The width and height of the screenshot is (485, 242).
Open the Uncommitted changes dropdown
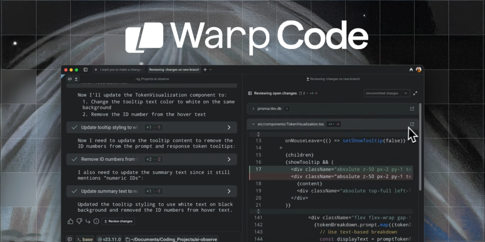[386, 93]
